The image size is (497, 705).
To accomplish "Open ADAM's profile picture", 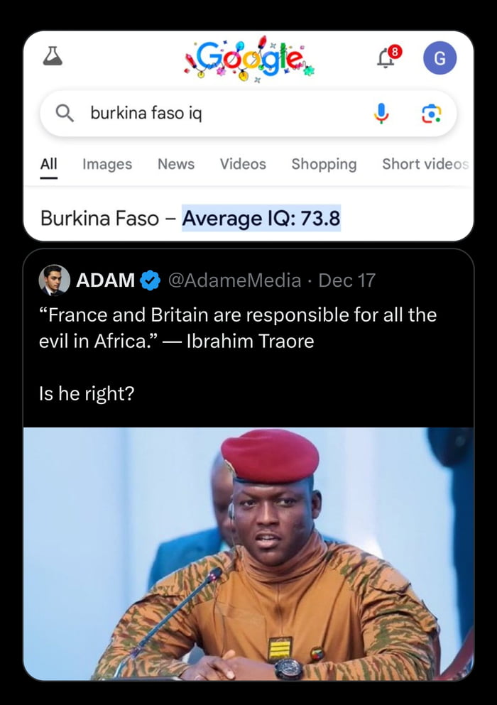I will point(55,280).
